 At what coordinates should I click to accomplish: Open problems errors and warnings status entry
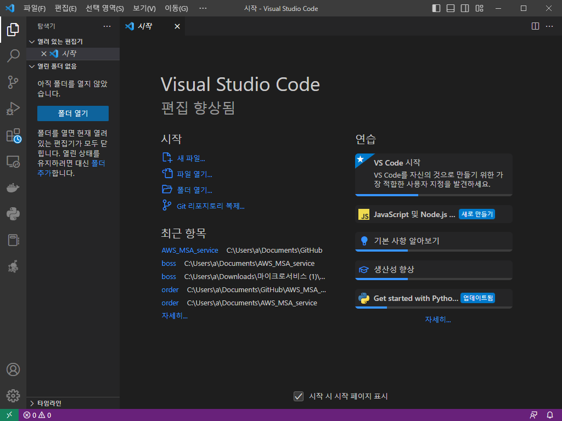pyautogui.click(x=37, y=416)
